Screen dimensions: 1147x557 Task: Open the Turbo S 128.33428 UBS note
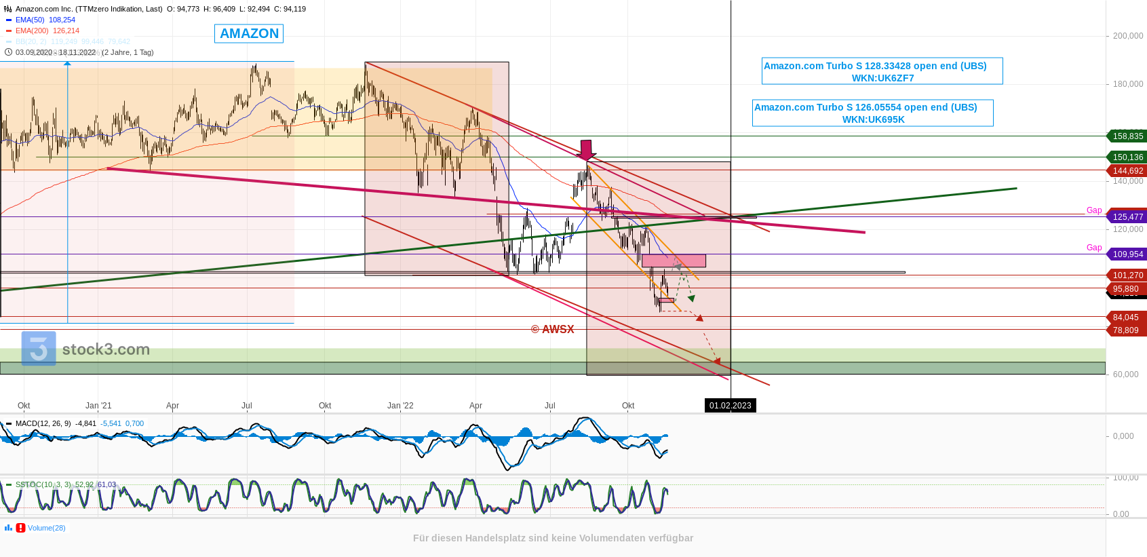(x=882, y=71)
